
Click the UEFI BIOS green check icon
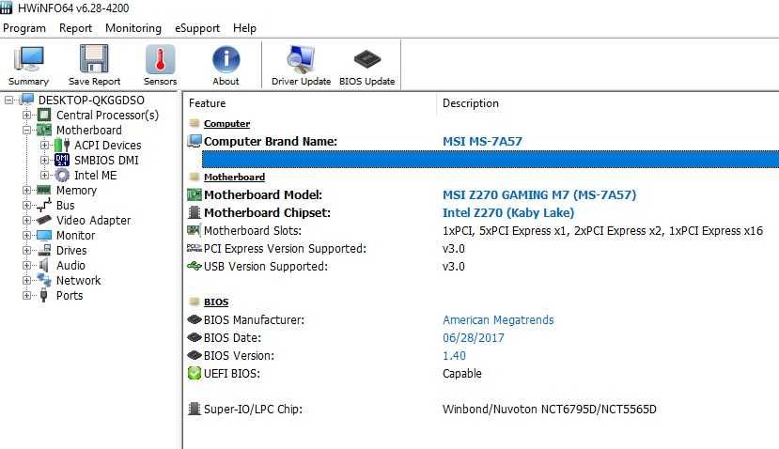[195, 374]
